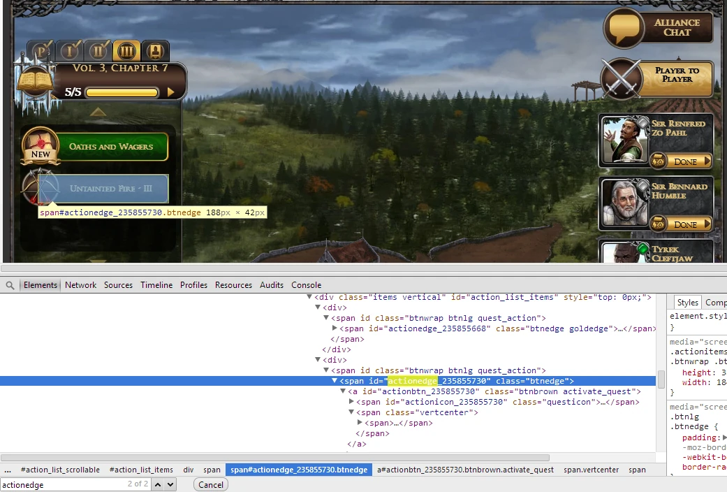727x492 pixels.
Task: Collapse the actionbtn_235855730 anchor node
Action: pos(343,391)
